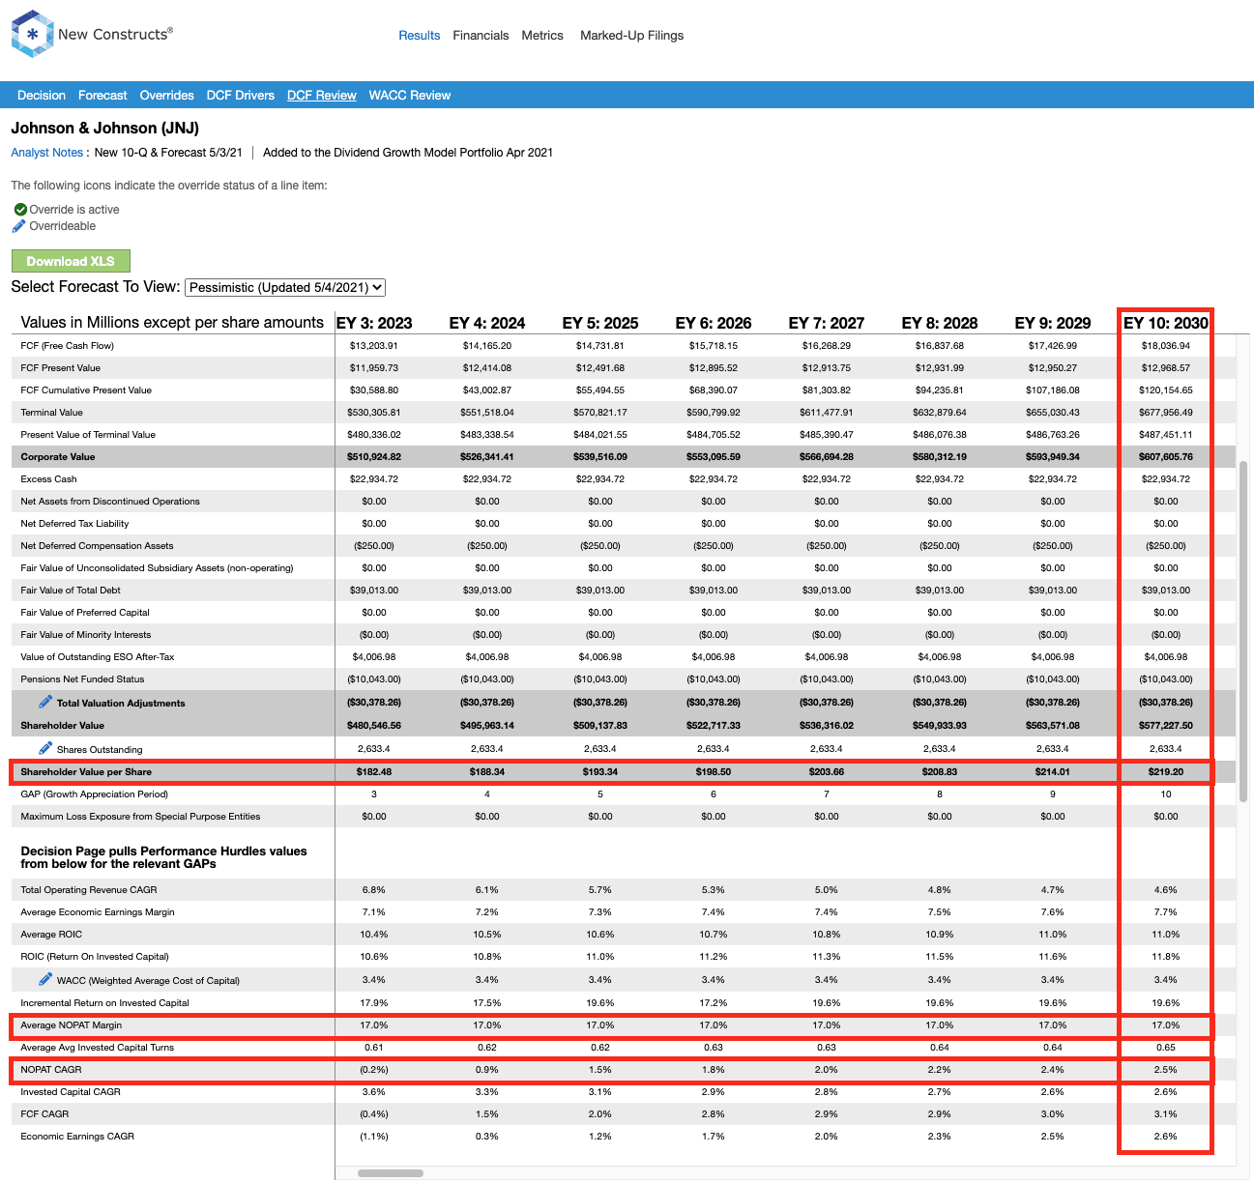Click the Excess Cash row label
Viewport: 1254px width, 1183px height.
(48, 478)
